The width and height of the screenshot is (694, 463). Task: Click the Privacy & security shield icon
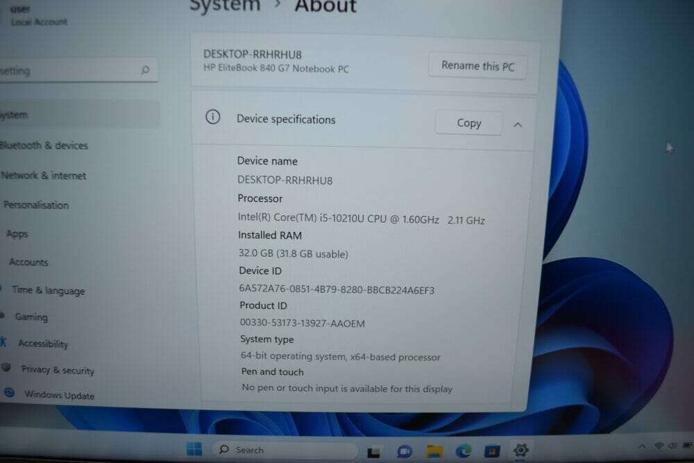[x=6, y=367]
